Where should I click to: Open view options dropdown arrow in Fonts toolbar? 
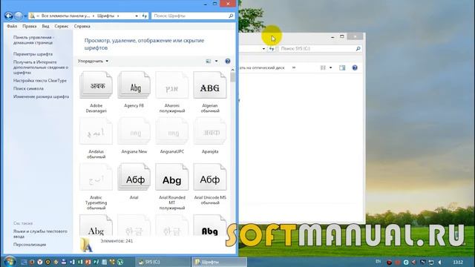[216, 61]
